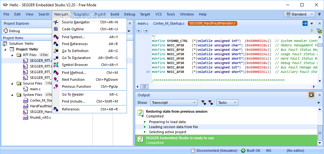The height and width of the screenshot is (154, 324).
Task: Open Project Explorer options dropdown arrow
Action: click(129, 31)
